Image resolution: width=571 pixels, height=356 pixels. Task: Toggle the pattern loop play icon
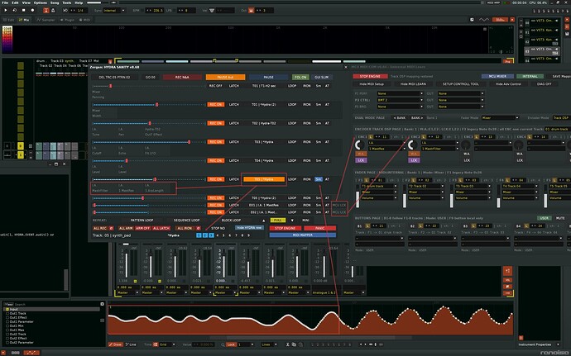(15, 10)
